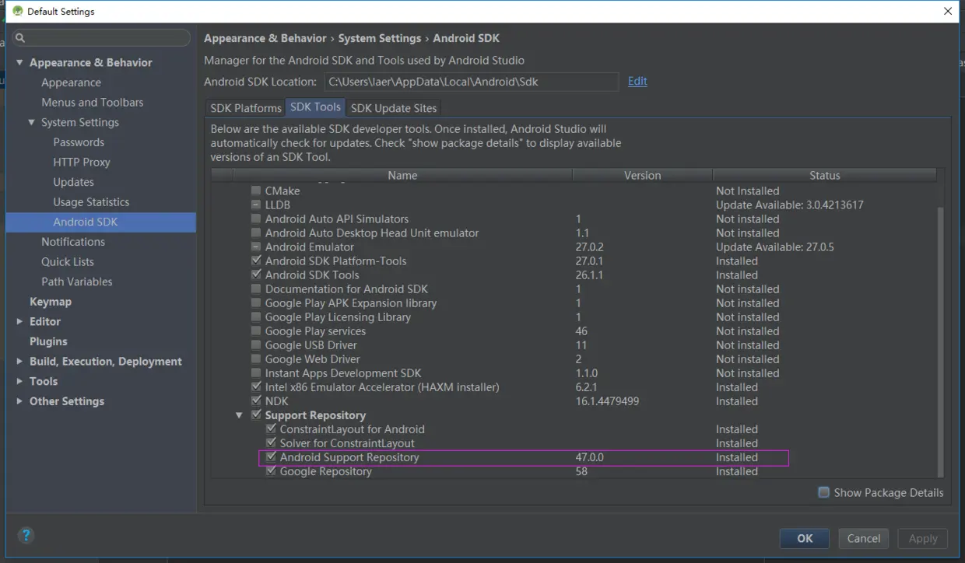Click the Name column header

pyautogui.click(x=402, y=176)
